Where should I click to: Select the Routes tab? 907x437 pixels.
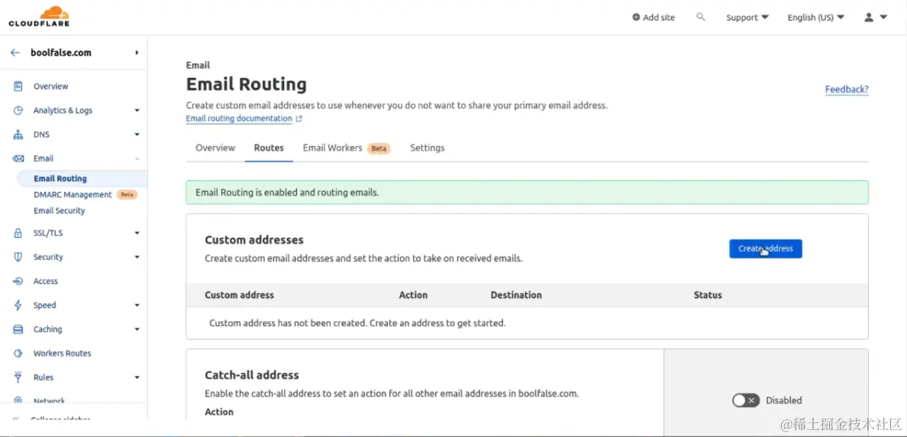point(269,147)
